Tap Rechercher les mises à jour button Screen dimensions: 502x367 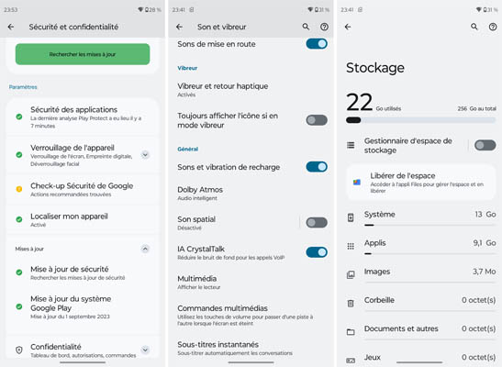click(x=83, y=54)
